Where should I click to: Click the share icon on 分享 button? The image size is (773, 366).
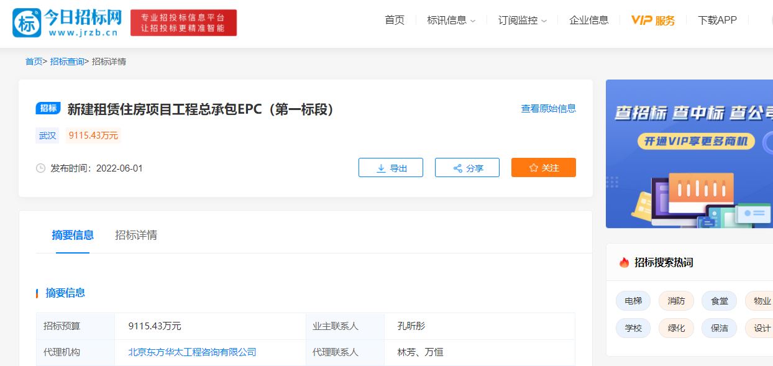click(x=457, y=167)
